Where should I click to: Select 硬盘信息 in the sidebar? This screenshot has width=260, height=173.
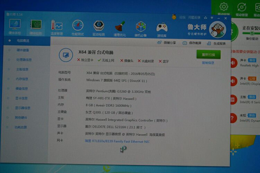(22, 89)
